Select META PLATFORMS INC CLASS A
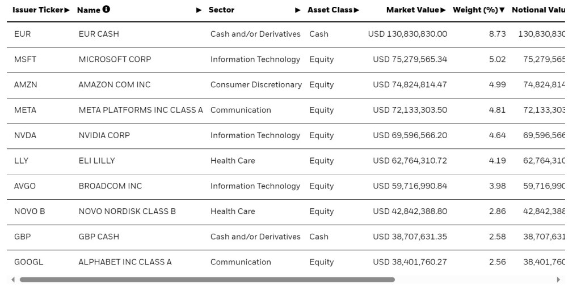This screenshot has width=581, height=287. coord(141,110)
